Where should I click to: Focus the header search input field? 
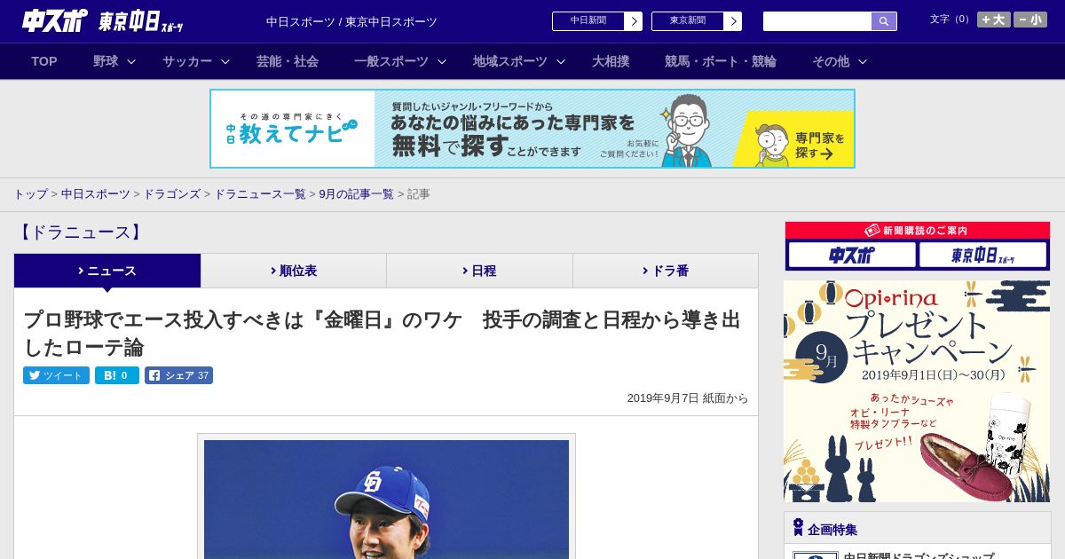(817, 21)
